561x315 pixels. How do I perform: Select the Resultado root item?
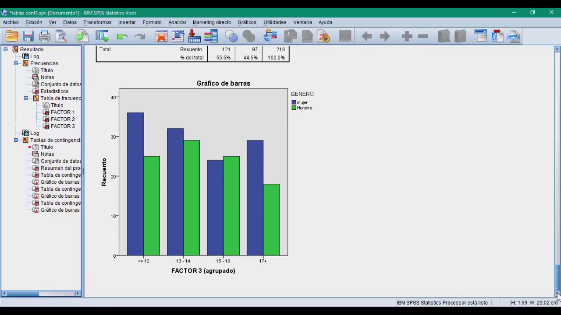tap(32, 49)
